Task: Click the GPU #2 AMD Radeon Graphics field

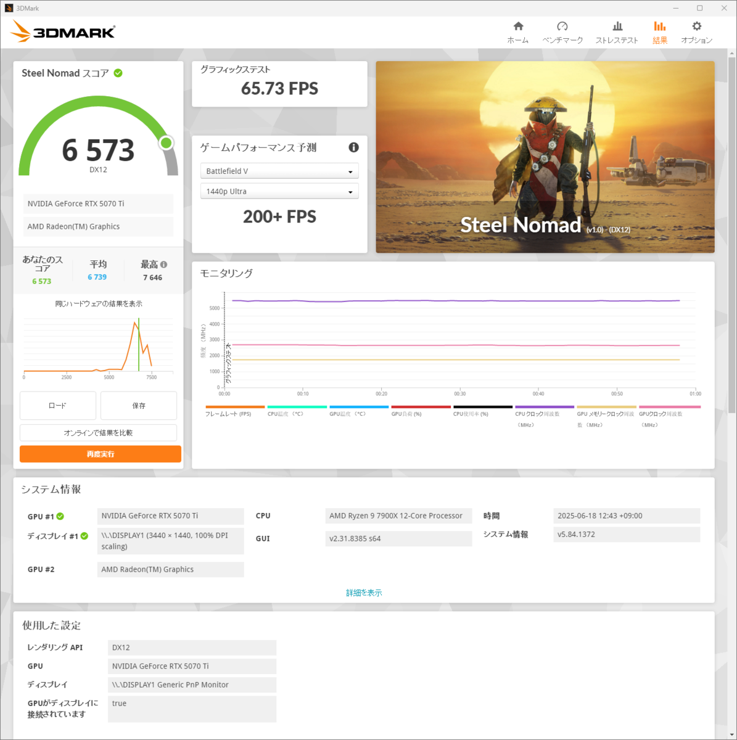Action: coord(171,569)
